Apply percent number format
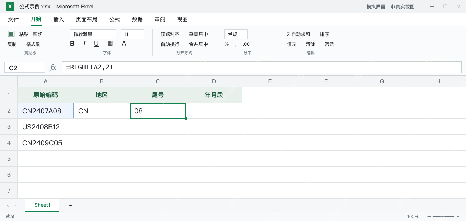Screen dimensions: 466x221 226,44
